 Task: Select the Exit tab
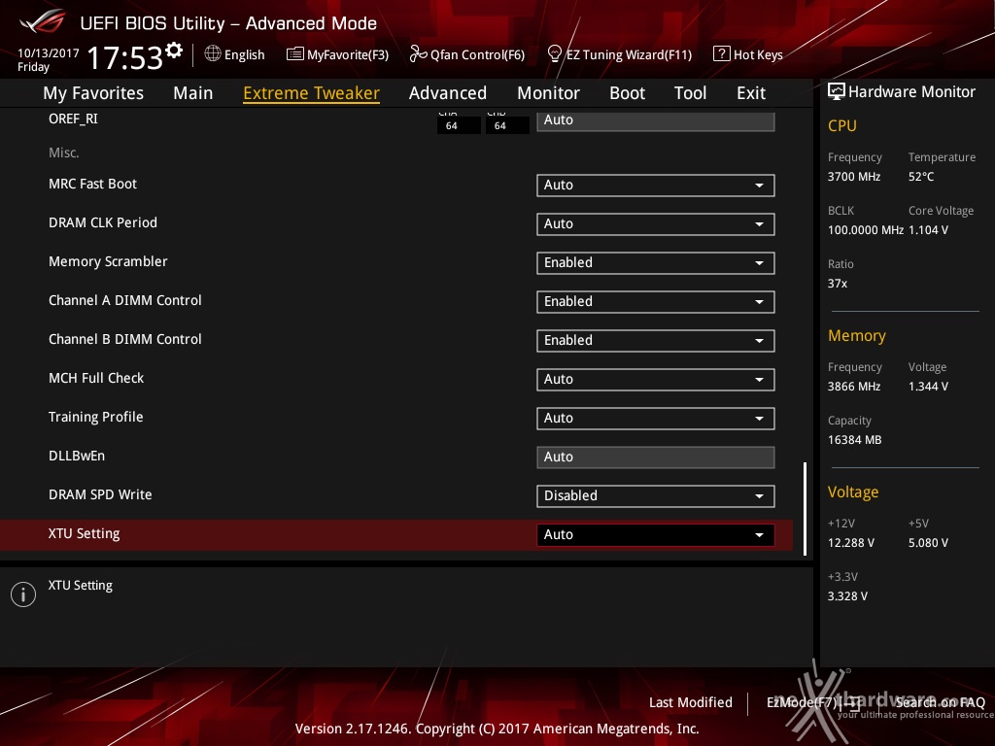(751, 93)
